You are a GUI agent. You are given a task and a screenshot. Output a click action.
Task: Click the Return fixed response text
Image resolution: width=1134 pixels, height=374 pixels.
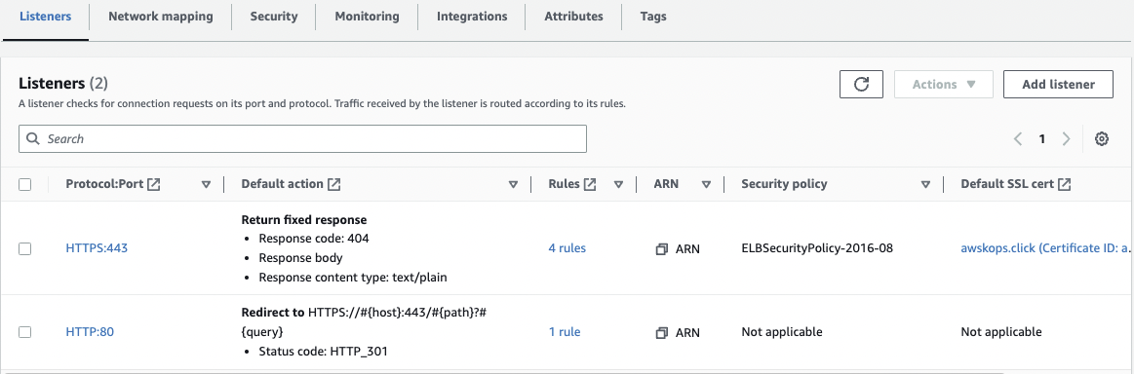(304, 219)
